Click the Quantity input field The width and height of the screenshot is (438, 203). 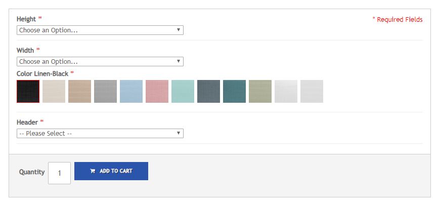point(59,173)
